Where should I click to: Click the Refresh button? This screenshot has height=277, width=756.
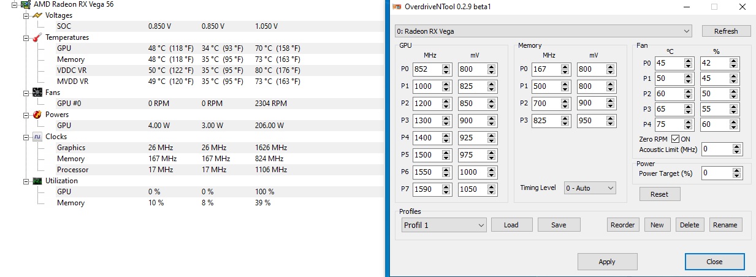coord(726,31)
